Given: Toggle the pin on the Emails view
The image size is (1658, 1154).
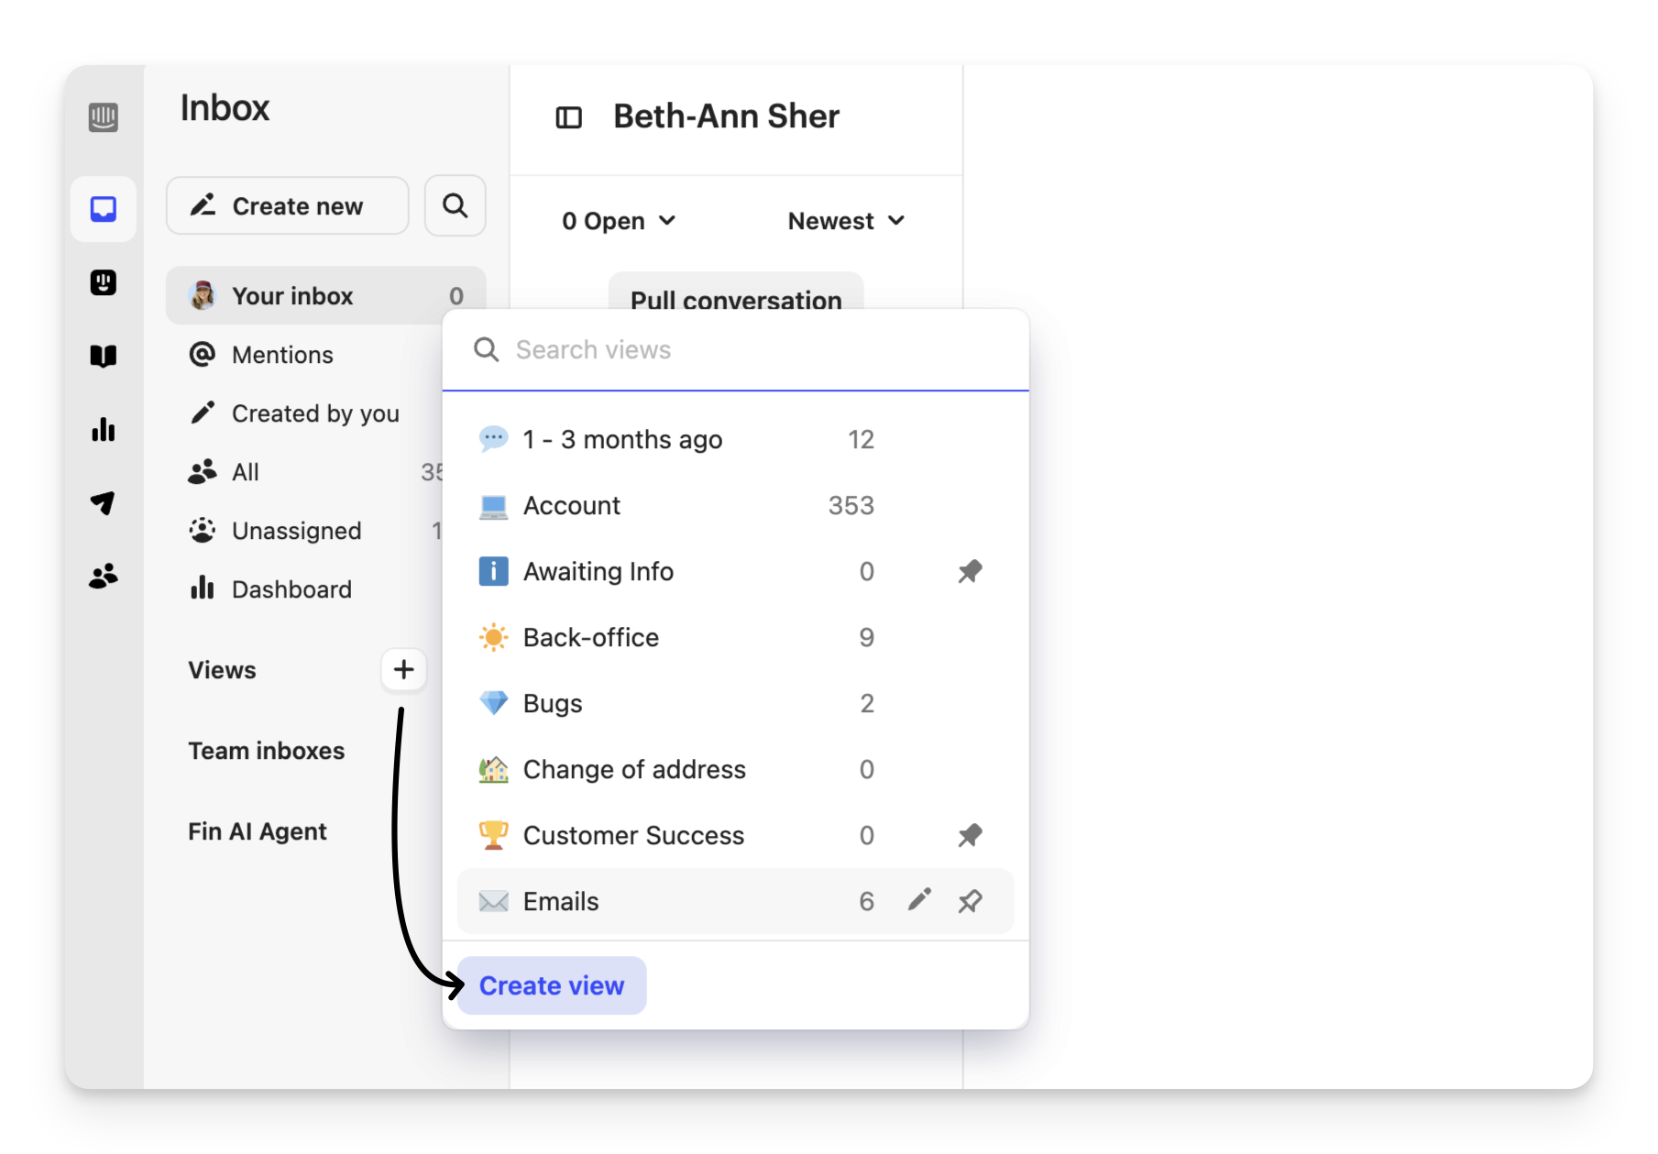Looking at the screenshot, I should (x=970, y=901).
